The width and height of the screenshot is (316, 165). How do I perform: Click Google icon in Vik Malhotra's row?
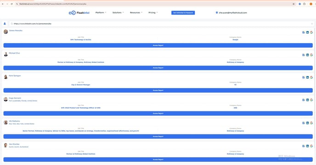pos(311,123)
